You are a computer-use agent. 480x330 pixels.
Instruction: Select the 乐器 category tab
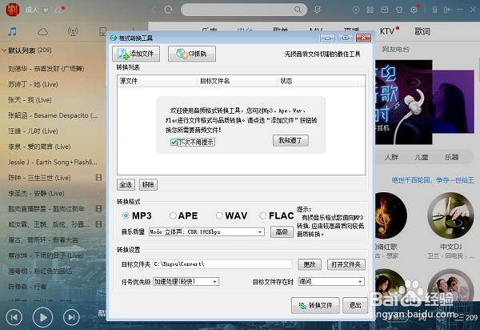[451, 157]
